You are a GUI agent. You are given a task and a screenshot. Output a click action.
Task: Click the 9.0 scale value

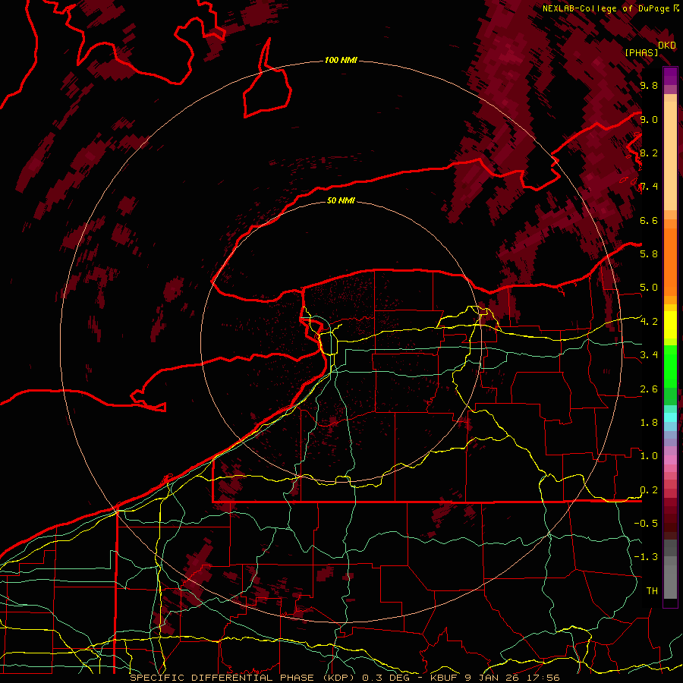pos(649,119)
